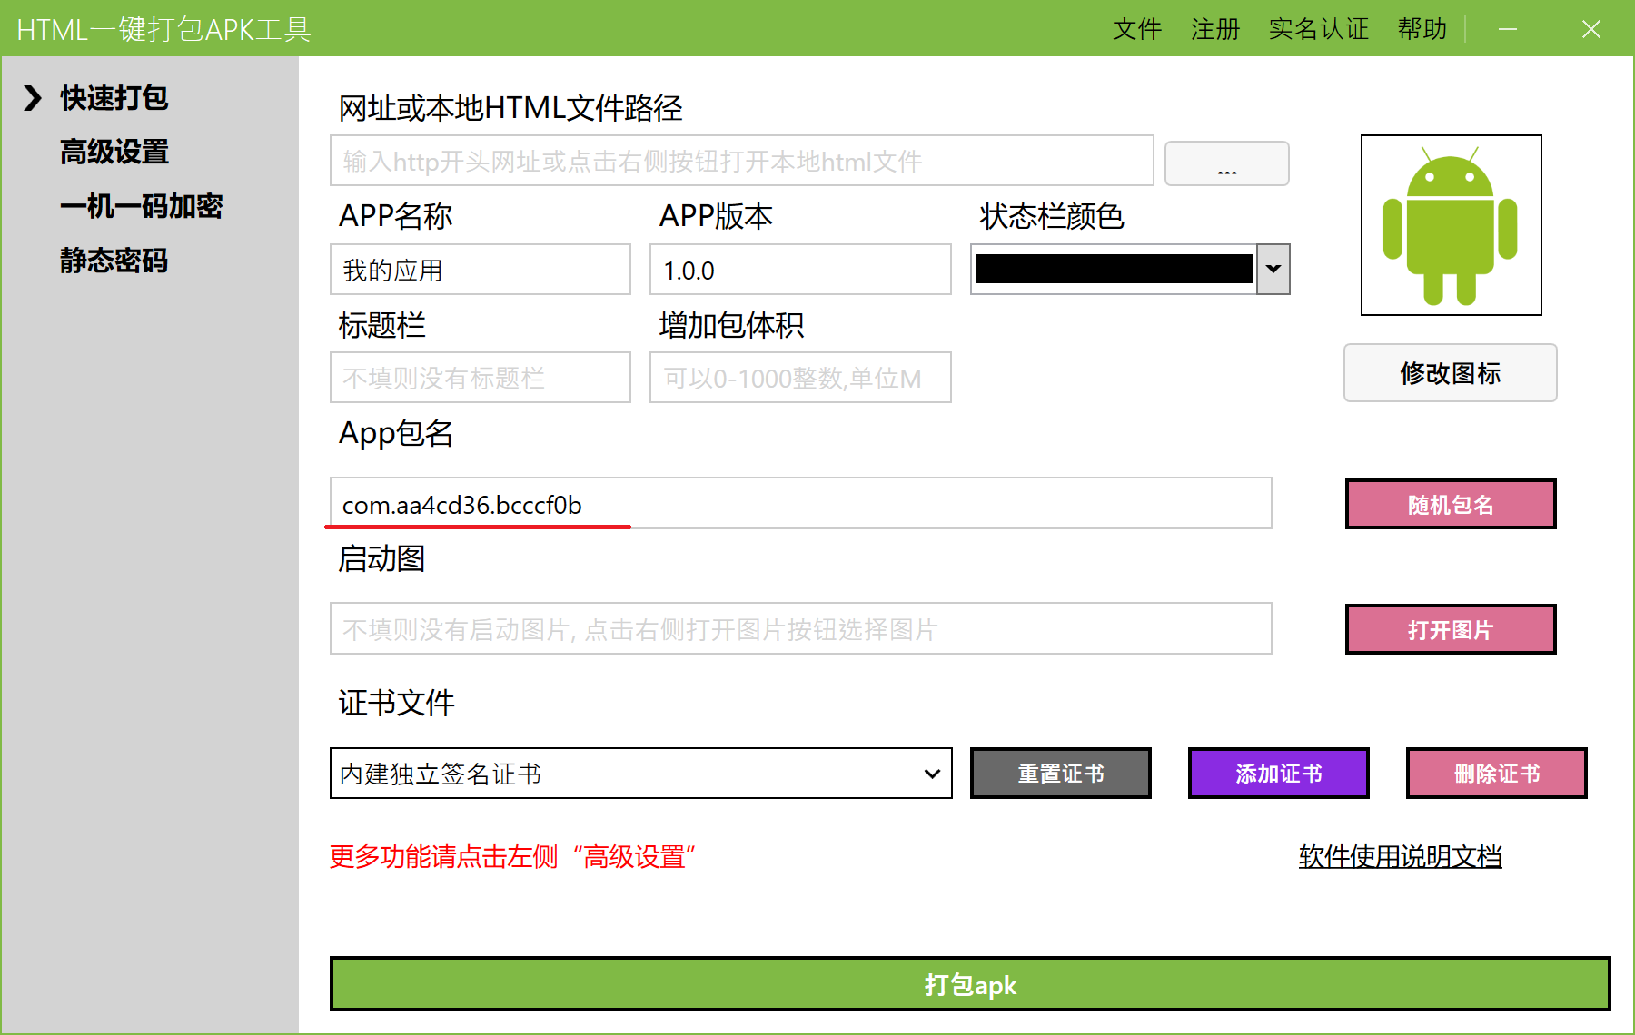Click the minimize window icon
Screen dimensions: 1635x1035
1507,29
